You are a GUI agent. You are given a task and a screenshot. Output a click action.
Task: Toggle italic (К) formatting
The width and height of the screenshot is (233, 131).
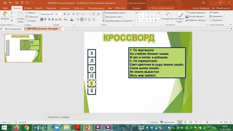(46, 19)
